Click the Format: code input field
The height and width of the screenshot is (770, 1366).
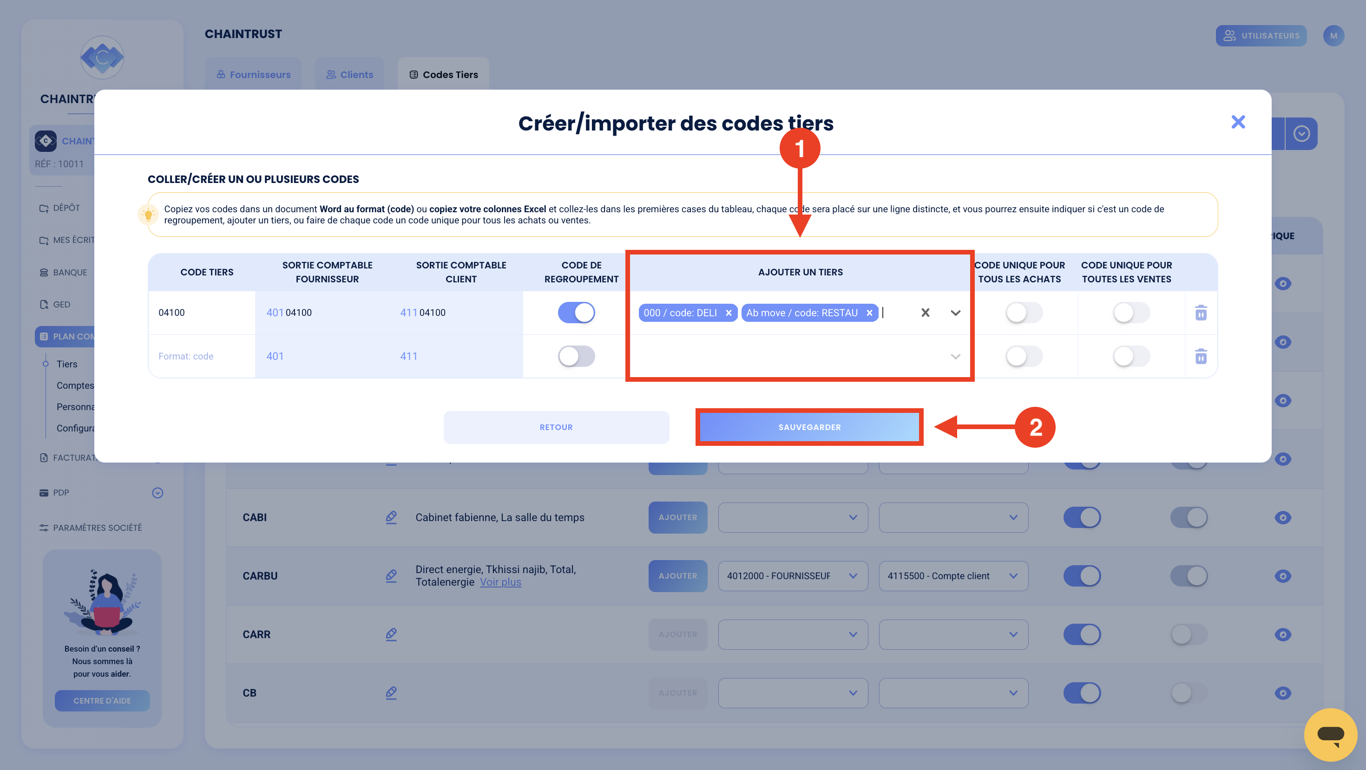[202, 356]
